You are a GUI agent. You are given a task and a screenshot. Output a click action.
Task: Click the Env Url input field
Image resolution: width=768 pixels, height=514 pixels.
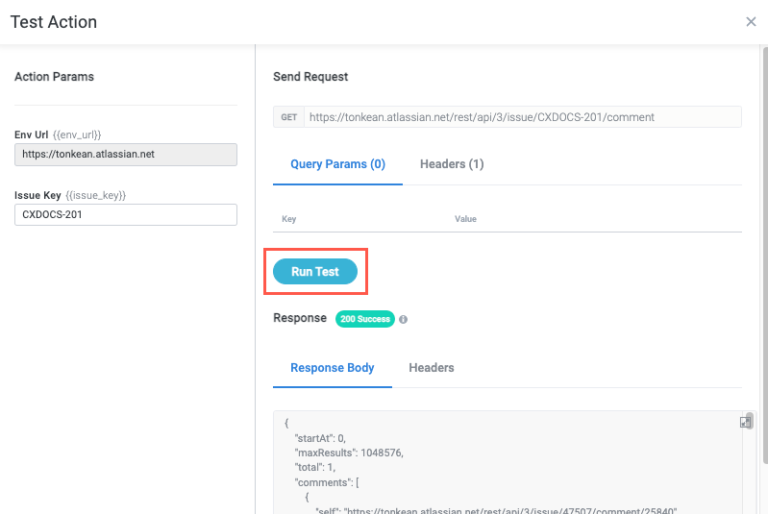coord(126,154)
